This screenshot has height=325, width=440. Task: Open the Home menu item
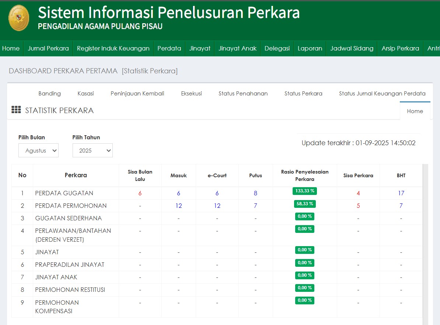click(11, 48)
